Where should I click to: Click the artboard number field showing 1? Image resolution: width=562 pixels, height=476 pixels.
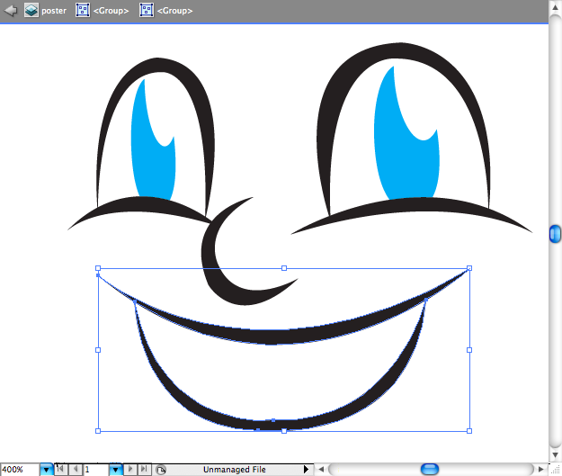(x=95, y=470)
